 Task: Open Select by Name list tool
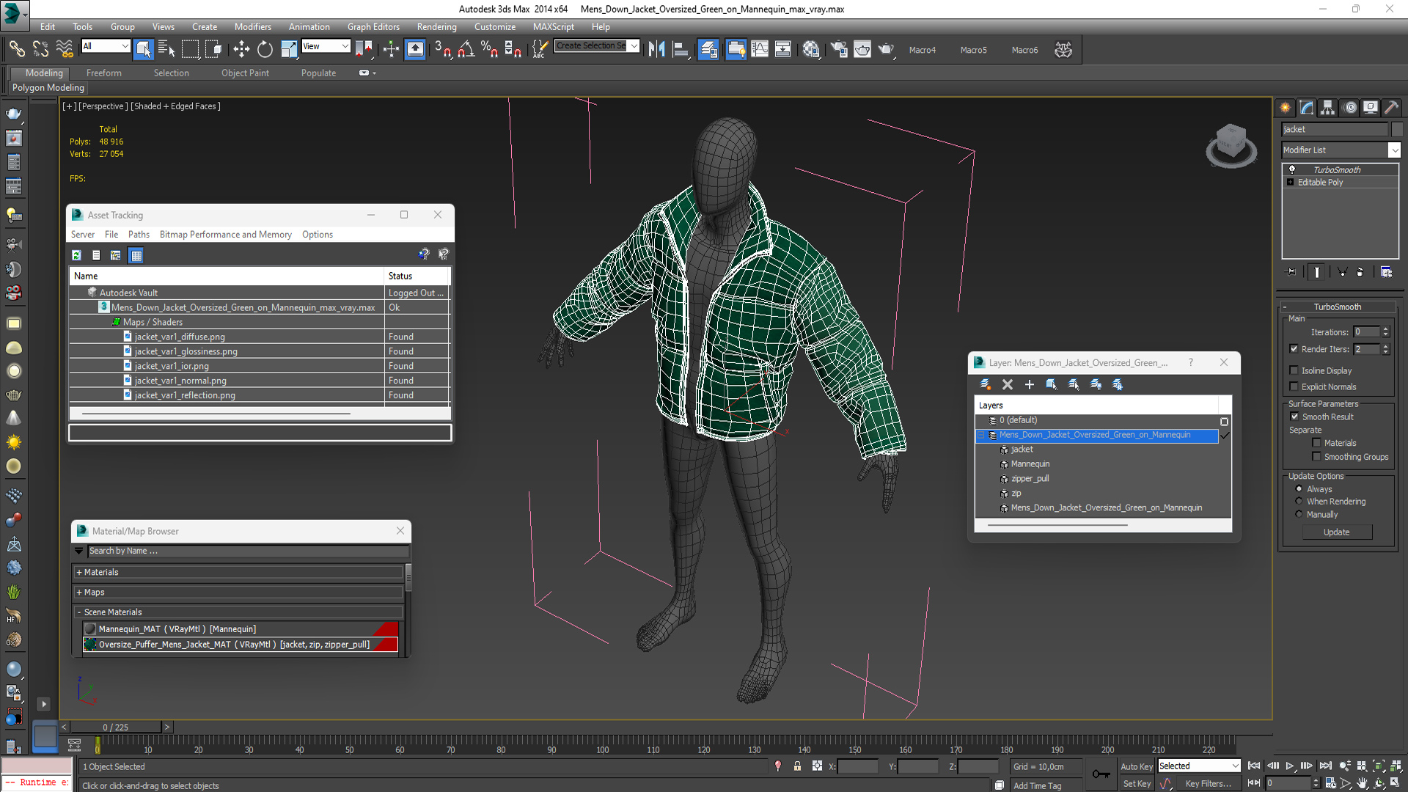(166, 49)
